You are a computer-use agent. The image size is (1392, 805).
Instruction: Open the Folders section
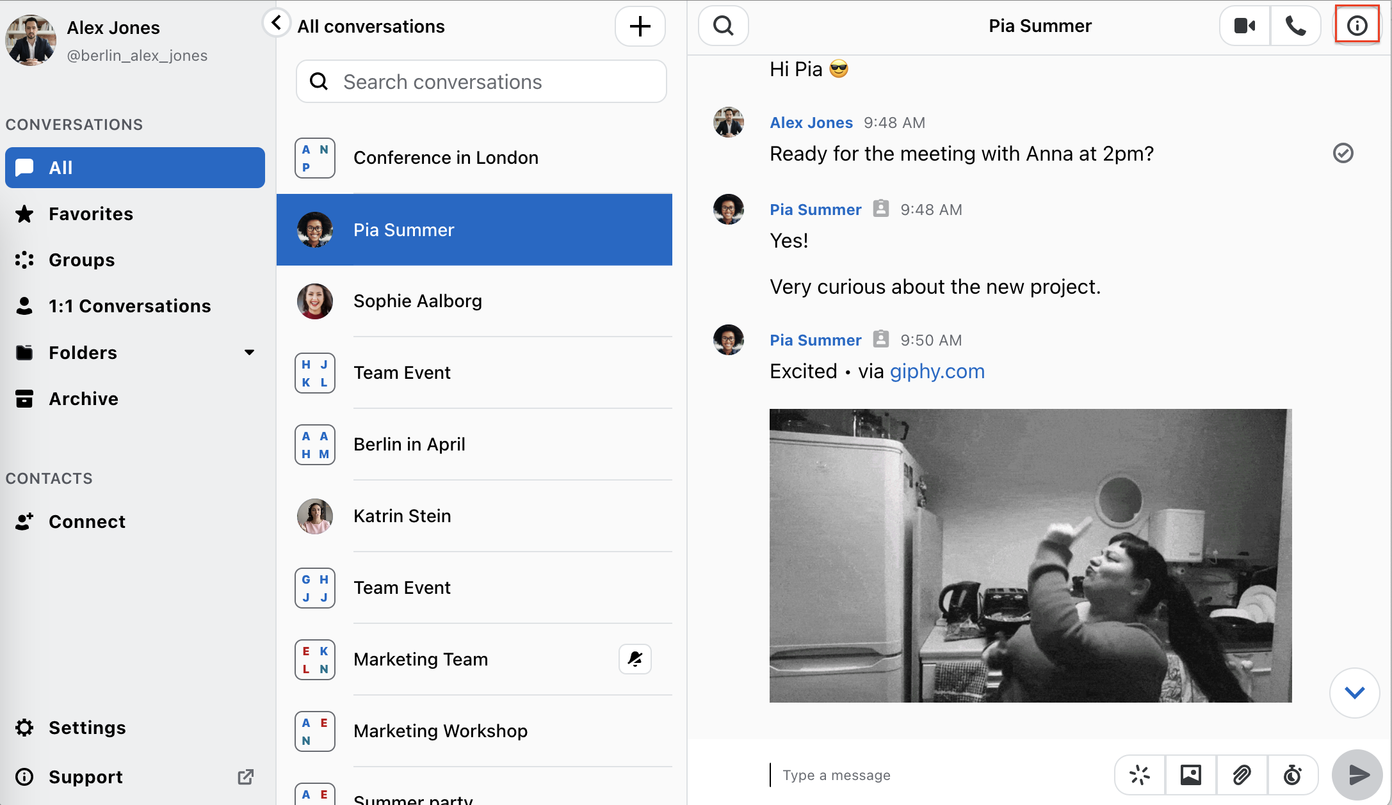coord(135,353)
